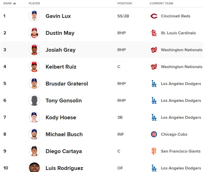Click the Current Team column header
The height and width of the screenshot is (172, 203).
(161, 3)
